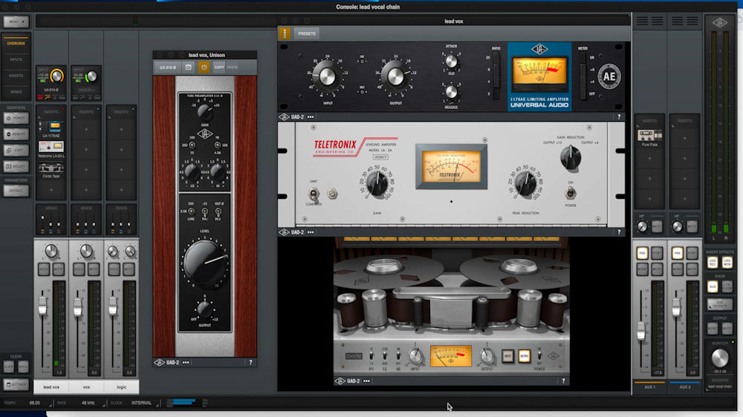743x417 pixels.
Task: Switch to the Inputs view tab
Action: point(16,59)
